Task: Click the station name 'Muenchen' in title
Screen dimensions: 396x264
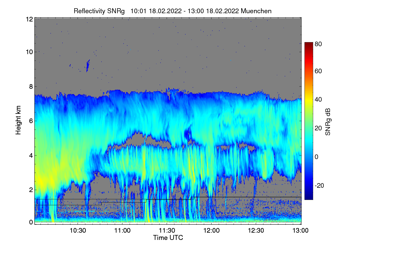Action: tap(256, 11)
